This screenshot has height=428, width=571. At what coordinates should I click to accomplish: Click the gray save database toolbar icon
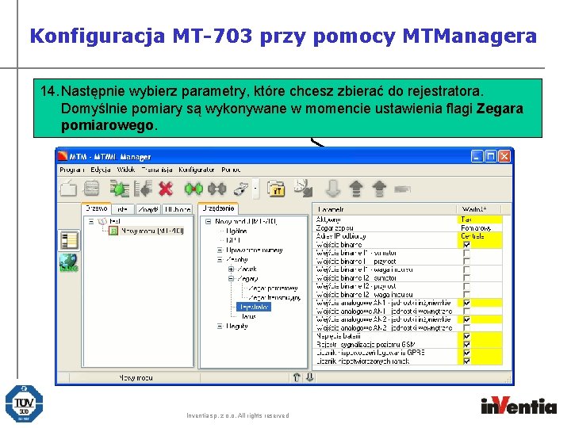(x=91, y=189)
